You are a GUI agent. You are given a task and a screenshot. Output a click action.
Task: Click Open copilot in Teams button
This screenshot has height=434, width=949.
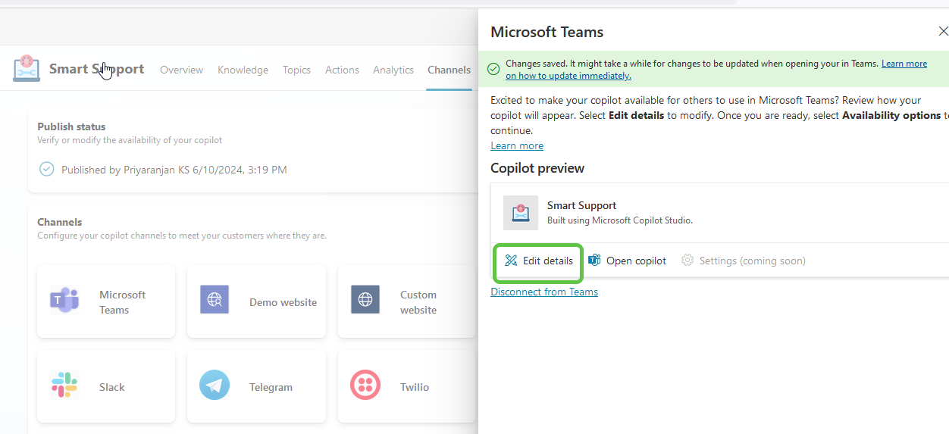click(x=628, y=261)
